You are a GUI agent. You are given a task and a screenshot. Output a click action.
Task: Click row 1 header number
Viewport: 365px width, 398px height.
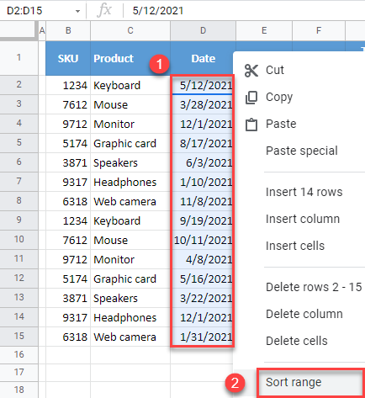[19, 58]
